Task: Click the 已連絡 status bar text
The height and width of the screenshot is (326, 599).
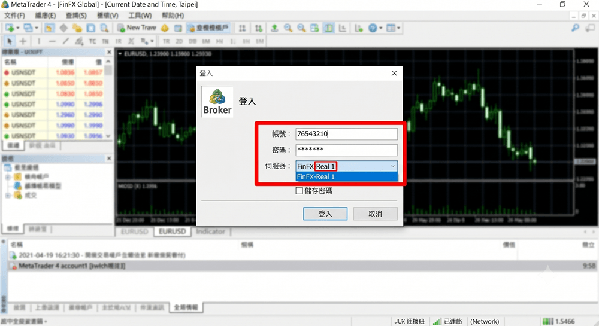Action: coord(453,321)
